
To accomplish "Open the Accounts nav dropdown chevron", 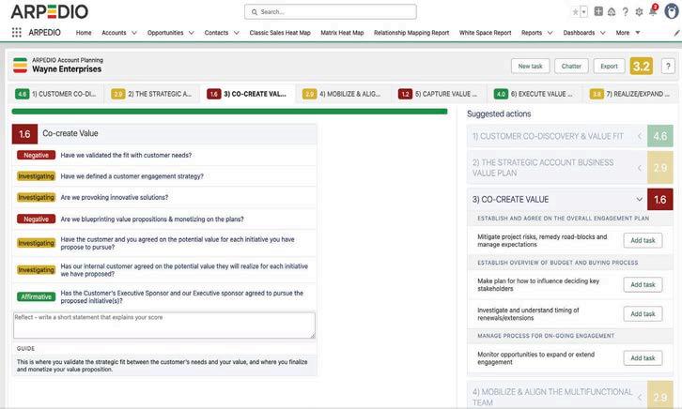I will click(x=134, y=33).
